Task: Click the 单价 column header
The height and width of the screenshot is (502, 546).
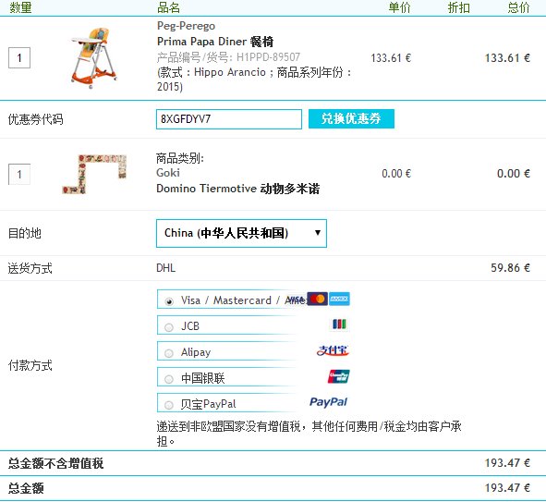Action: (x=400, y=7)
